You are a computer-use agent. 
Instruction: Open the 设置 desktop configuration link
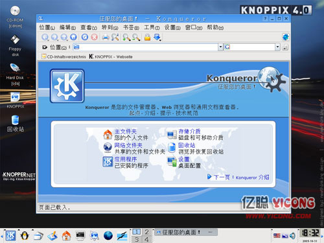click(184, 159)
